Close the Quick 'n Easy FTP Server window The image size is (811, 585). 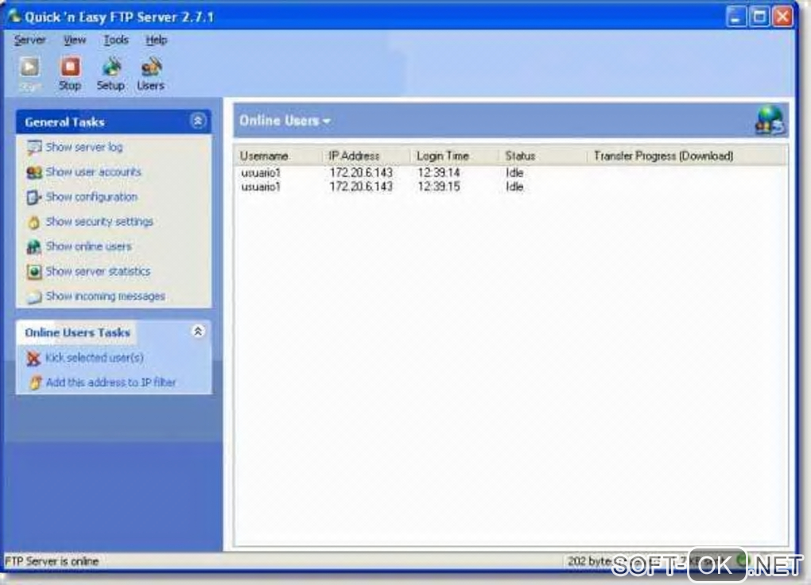[783, 17]
